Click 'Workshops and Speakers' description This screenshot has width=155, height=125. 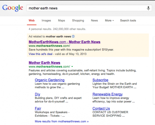(52, 114)
